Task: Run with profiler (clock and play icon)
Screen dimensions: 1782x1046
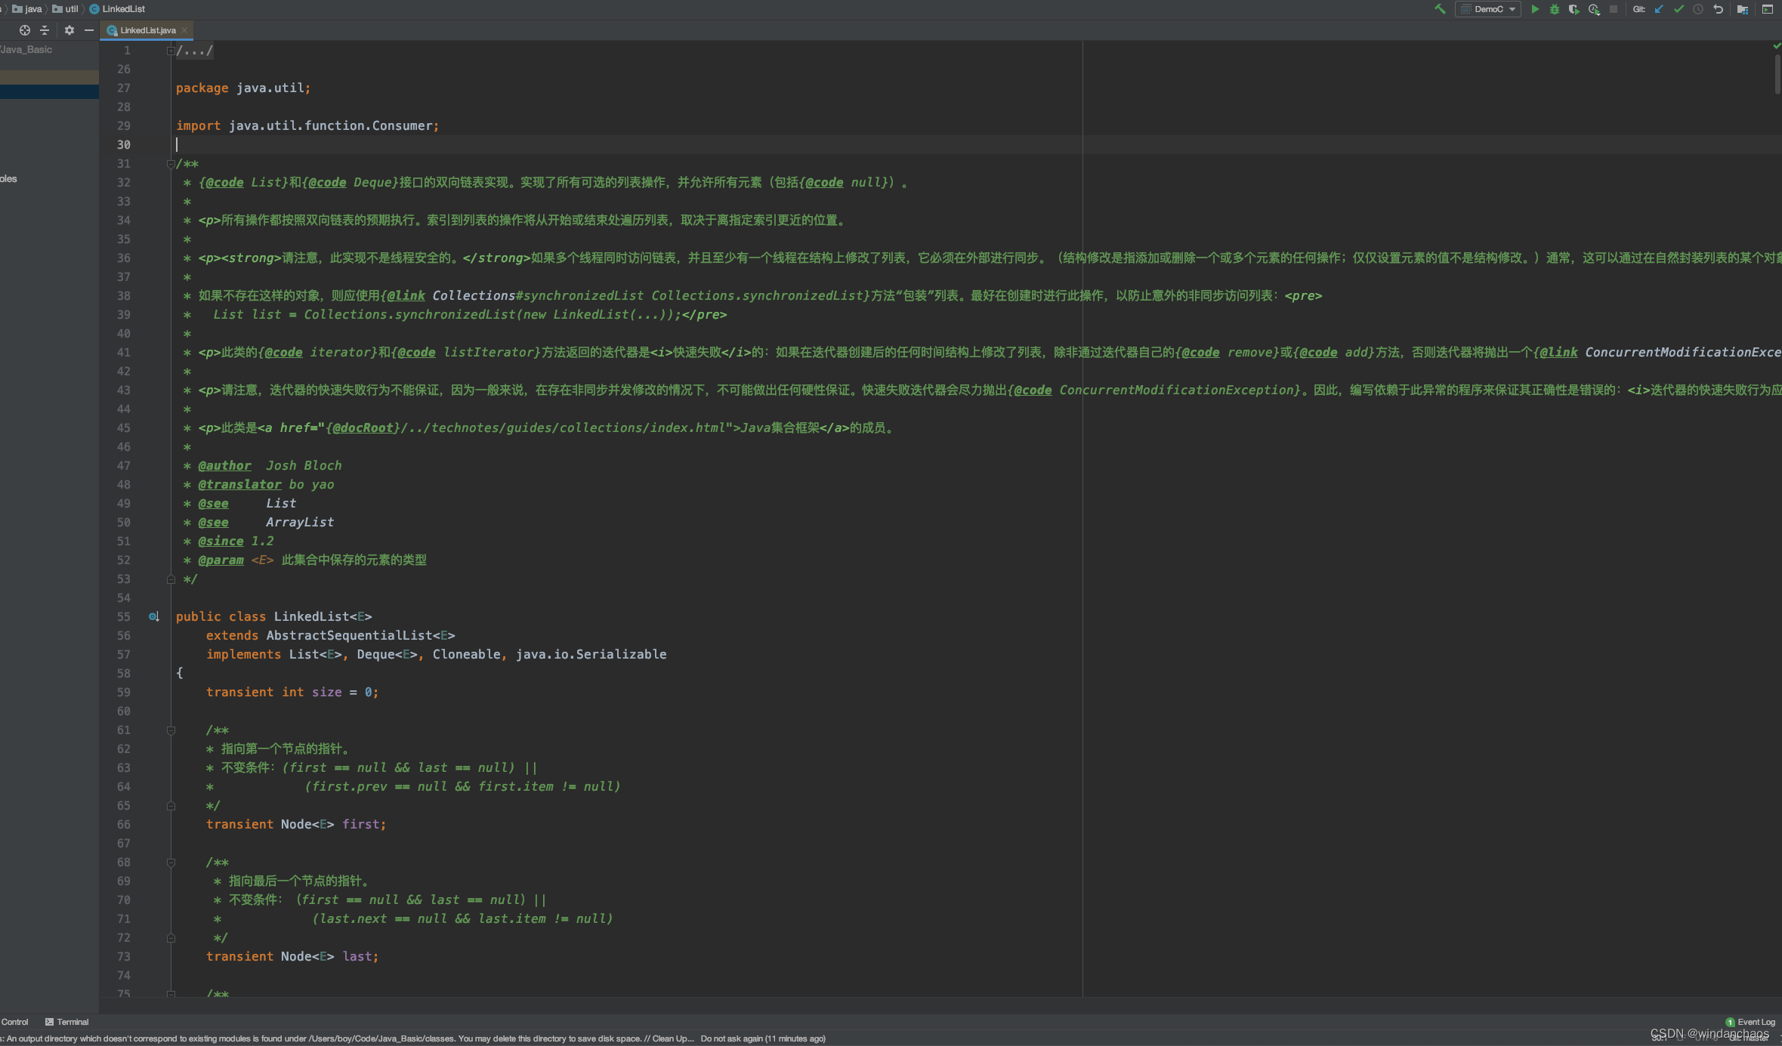Action: [x=1594, y=9]
